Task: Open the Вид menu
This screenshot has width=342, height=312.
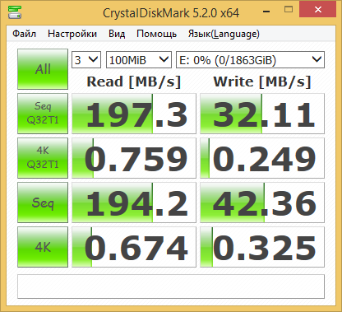Action: pyautogui.click(x=117, y=34)
